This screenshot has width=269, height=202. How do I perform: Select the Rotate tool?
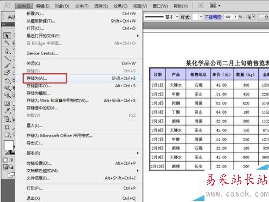[7, 81]
